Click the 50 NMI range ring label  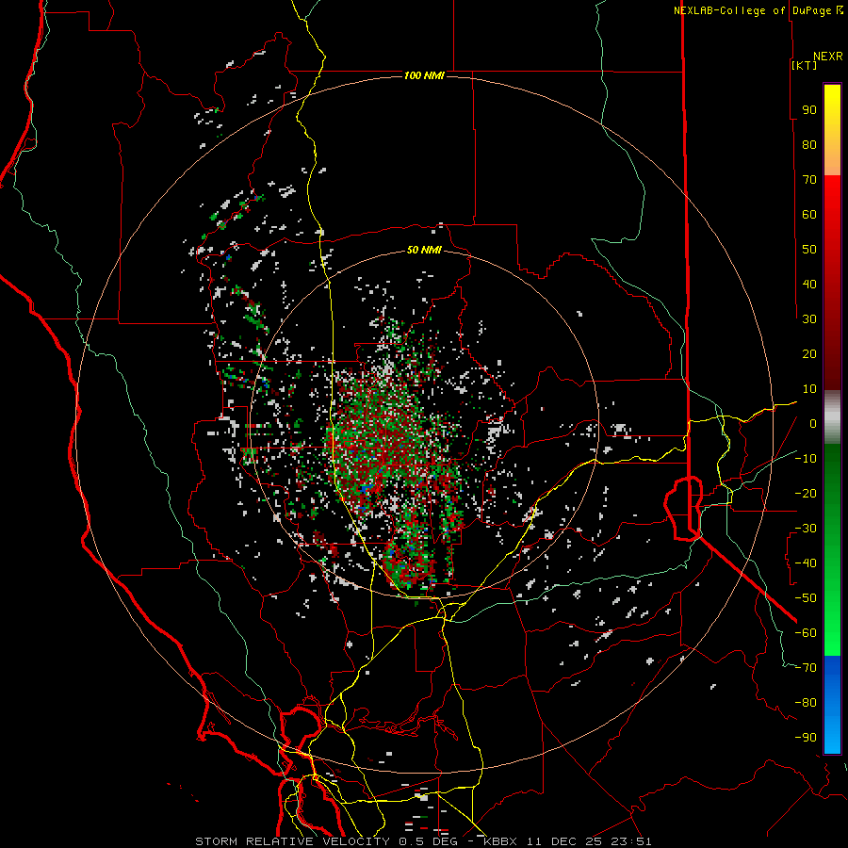(424, 250)
